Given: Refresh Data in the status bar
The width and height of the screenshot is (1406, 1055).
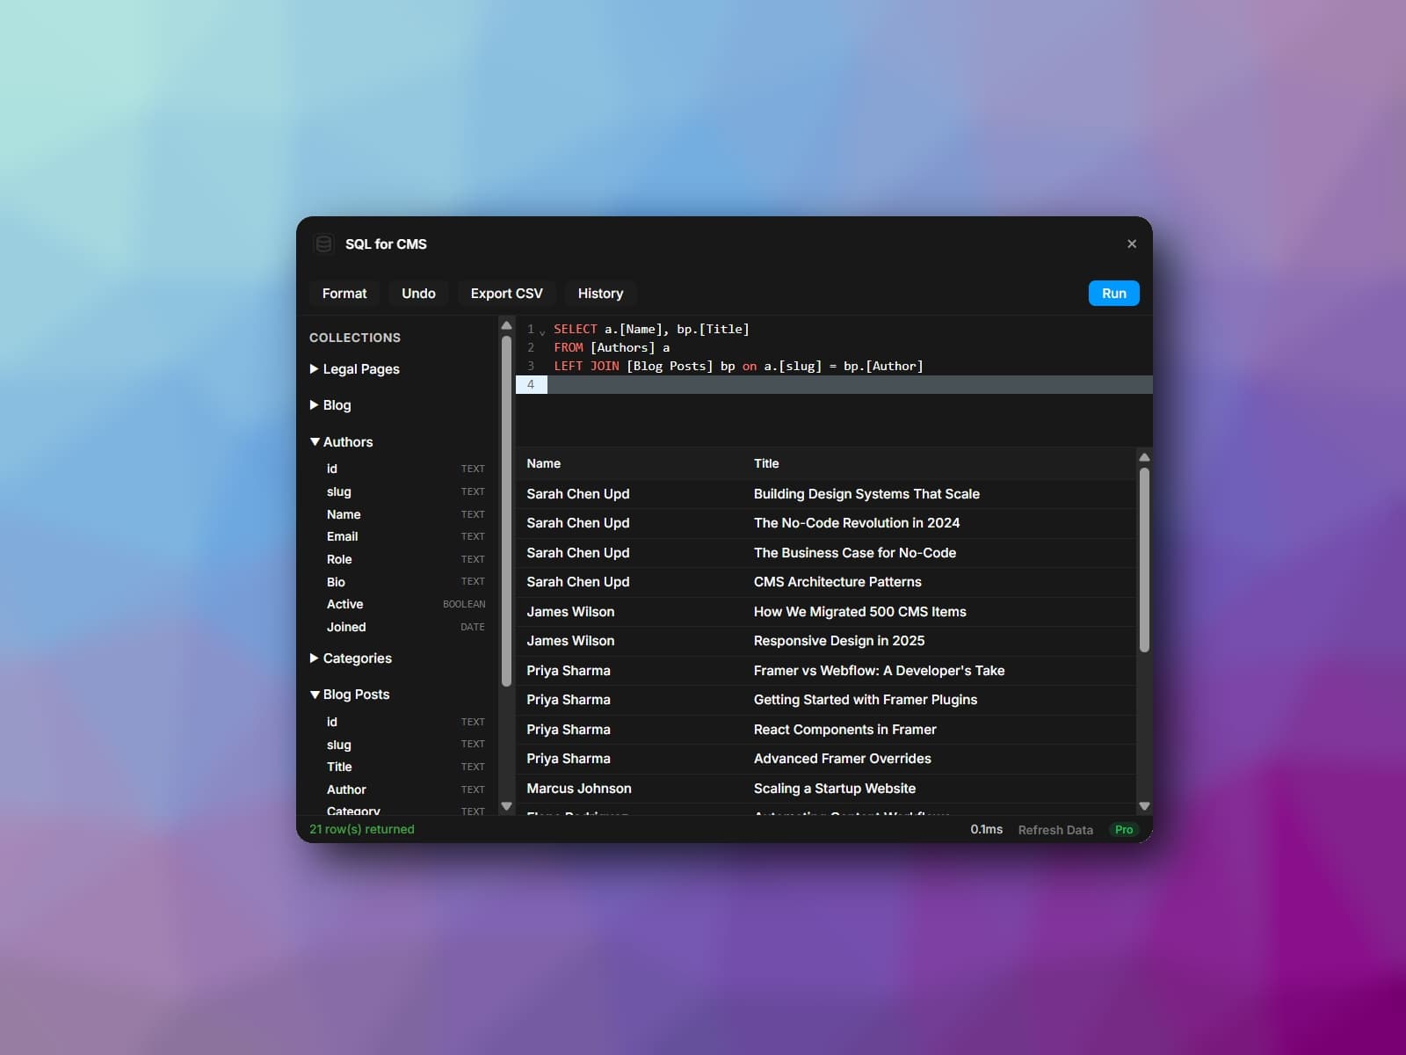Looking at the screenshot, I should [1054, 829].
